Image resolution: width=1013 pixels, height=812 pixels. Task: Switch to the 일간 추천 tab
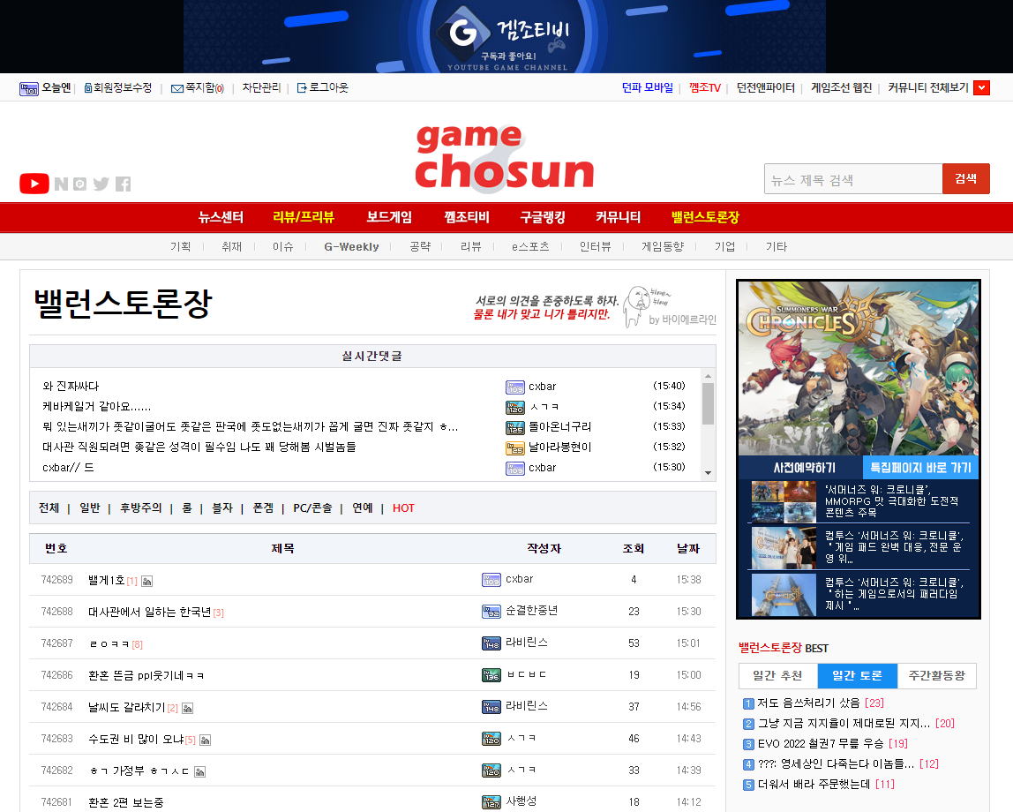click(777, 676)
